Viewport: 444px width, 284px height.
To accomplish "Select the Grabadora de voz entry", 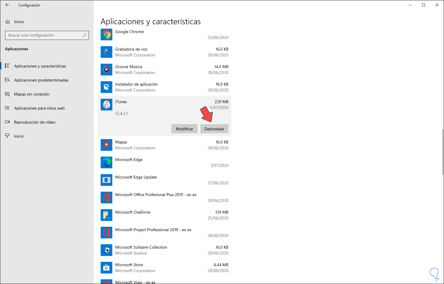I will pyautogui.click(x=131, y=49).
